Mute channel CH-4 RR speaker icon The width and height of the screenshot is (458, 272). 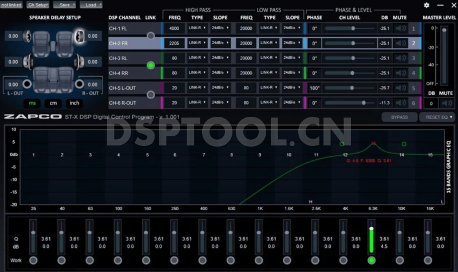[401, 73]
